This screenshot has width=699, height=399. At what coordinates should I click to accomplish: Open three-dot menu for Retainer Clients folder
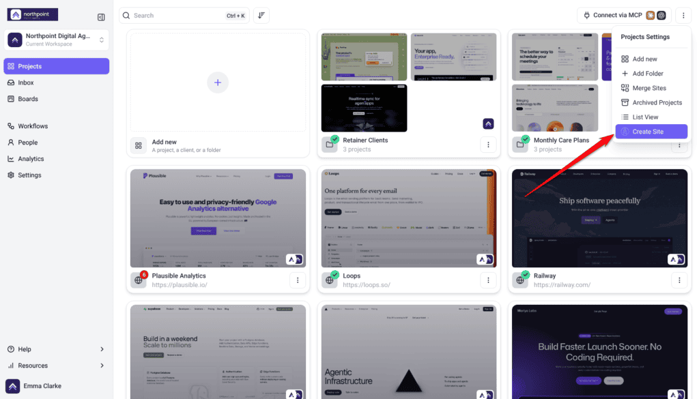tap(488, 145)
